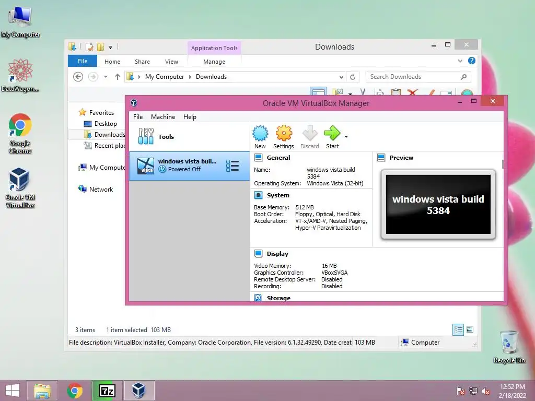Start the VM with green arrow
This screenshot has height=401, width=535.
(332, 133)
